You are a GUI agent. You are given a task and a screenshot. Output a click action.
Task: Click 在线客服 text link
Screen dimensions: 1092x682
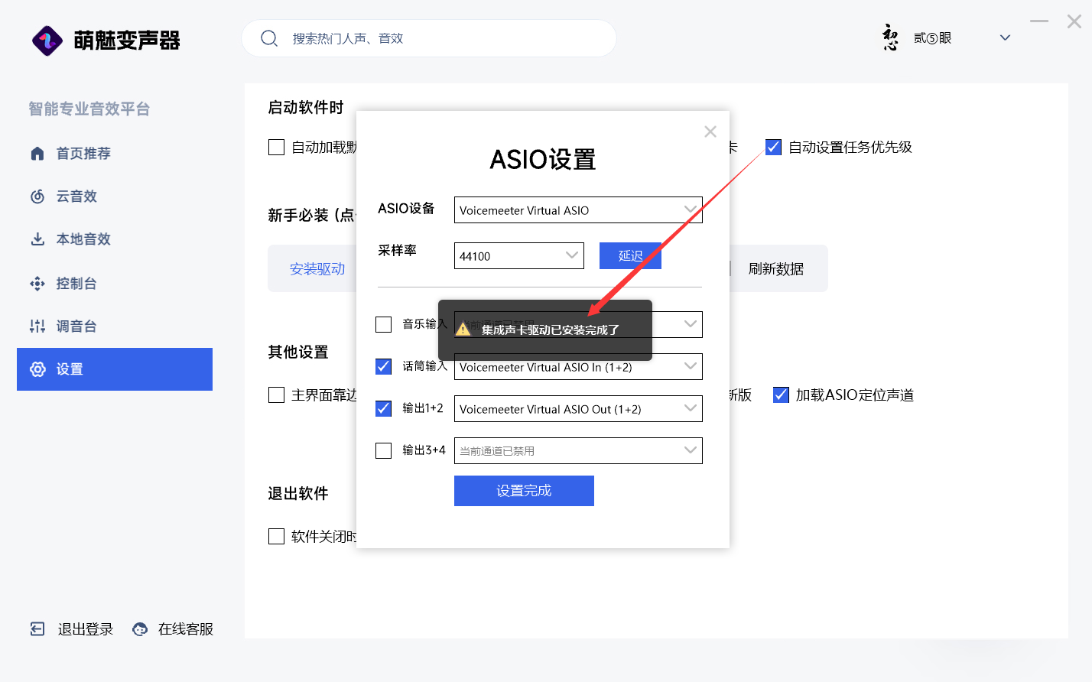[x=186, y=629]
